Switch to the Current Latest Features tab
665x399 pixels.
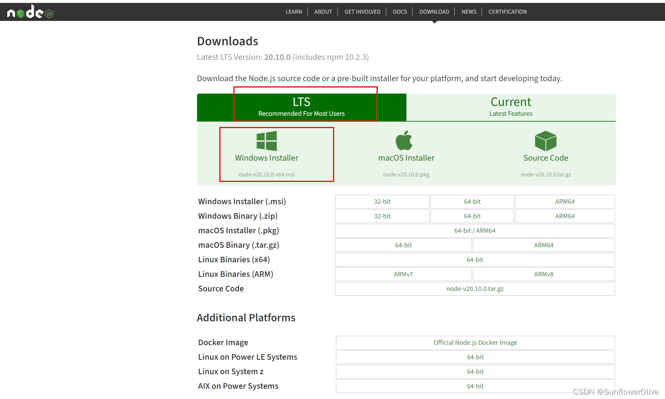pos(511,107)
